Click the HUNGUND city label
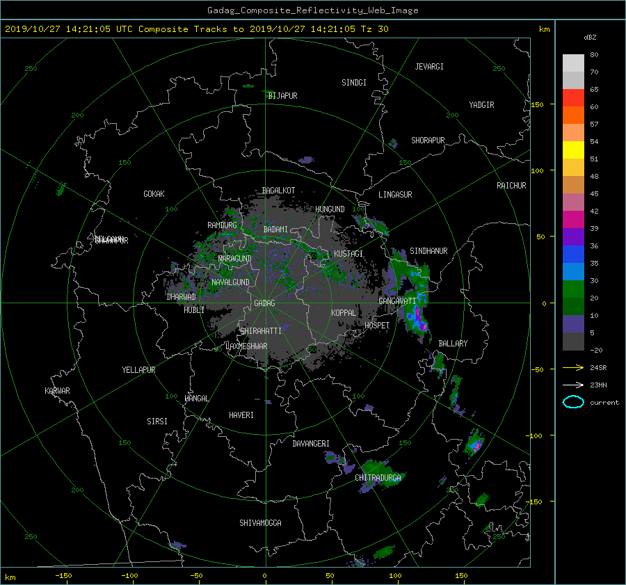Screen dimensions: 626x585 click(x=330, y=209)
